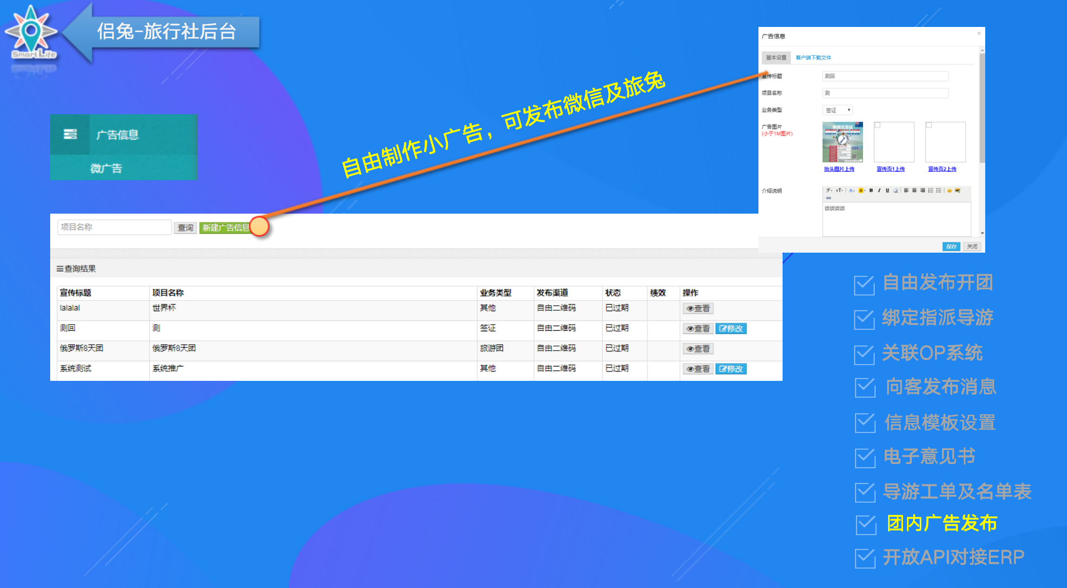Click the 宣传标题 column header

pyautogui.click(x=75, y=293)
